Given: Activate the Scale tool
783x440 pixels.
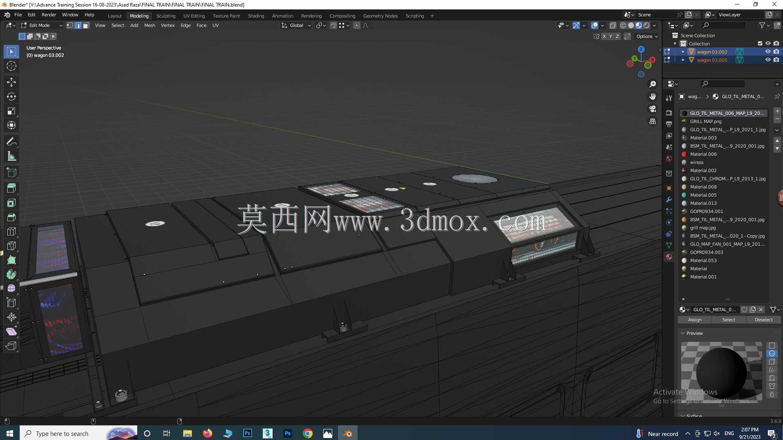Looking at the screenshot, I should pos(11,111).
